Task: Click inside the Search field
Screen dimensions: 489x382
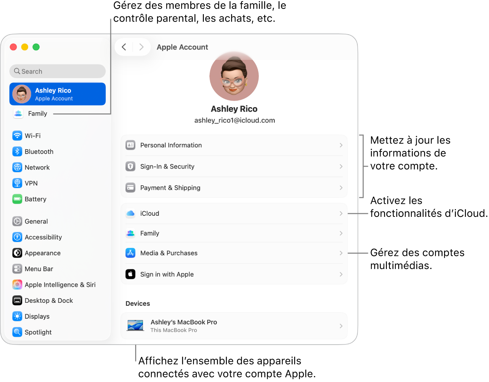Action: coord(57,71)
